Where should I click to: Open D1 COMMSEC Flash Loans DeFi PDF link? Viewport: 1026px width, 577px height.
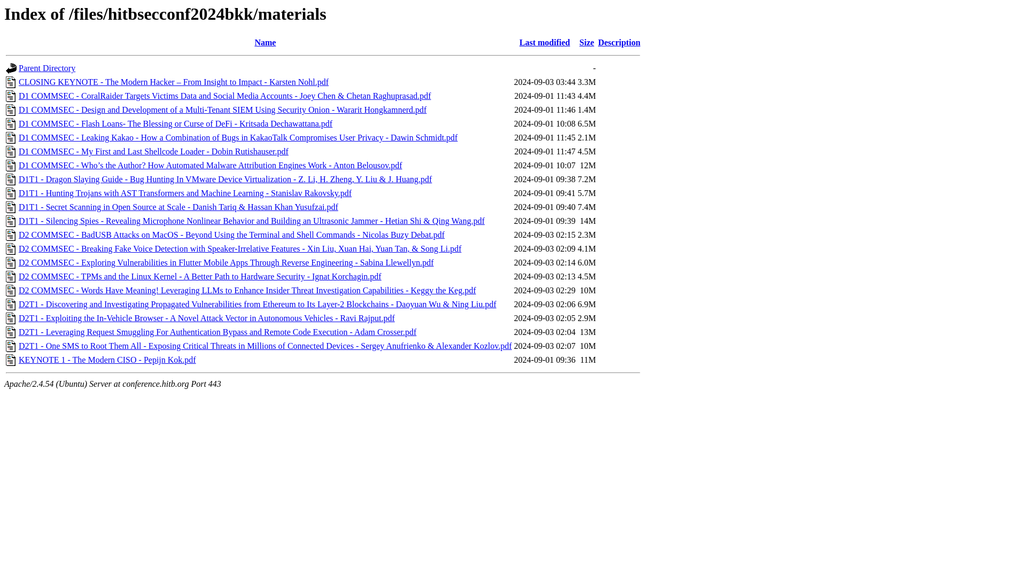click(175, 124)
